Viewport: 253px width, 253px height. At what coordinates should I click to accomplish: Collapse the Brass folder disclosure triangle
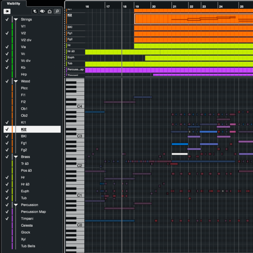(x=16, y=157)
